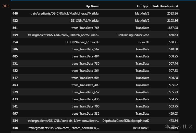Screen dimensions: 196x133
Task: Click duration value 505.23
Action: tap(173, 92)
